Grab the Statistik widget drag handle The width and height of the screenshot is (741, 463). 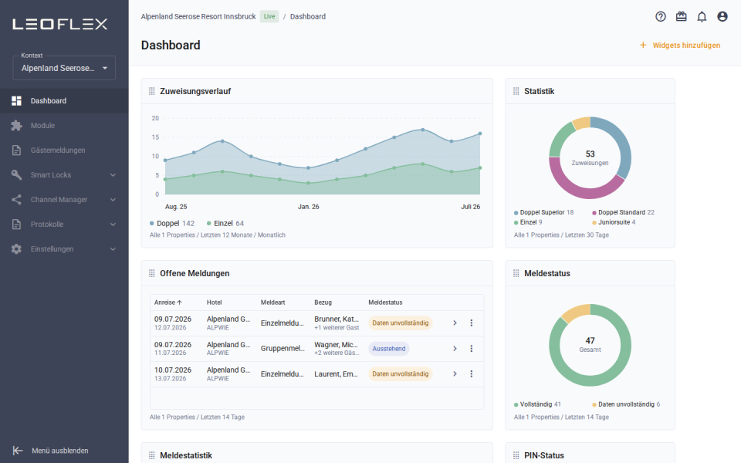click(516, 91)
